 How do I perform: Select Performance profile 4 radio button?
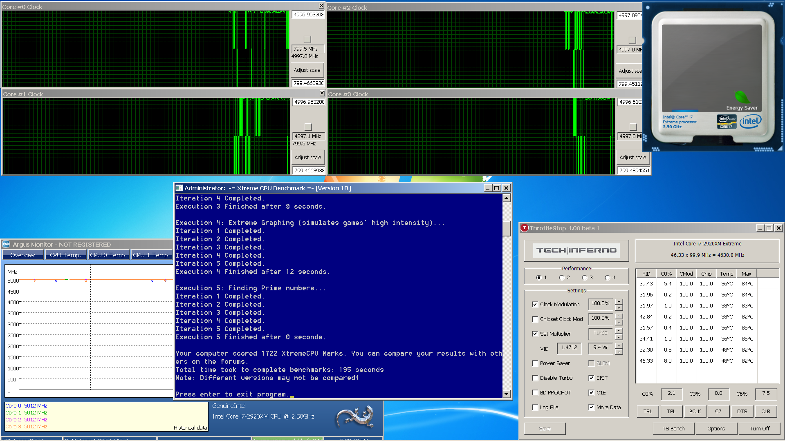607,278
